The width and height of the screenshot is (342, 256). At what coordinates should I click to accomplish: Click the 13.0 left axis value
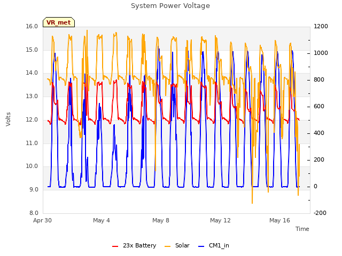pos(32,96)
